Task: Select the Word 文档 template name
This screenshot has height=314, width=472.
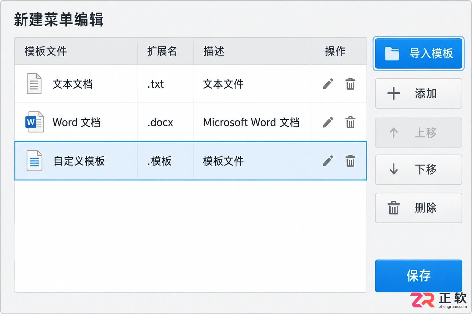Action: point(76,122)
